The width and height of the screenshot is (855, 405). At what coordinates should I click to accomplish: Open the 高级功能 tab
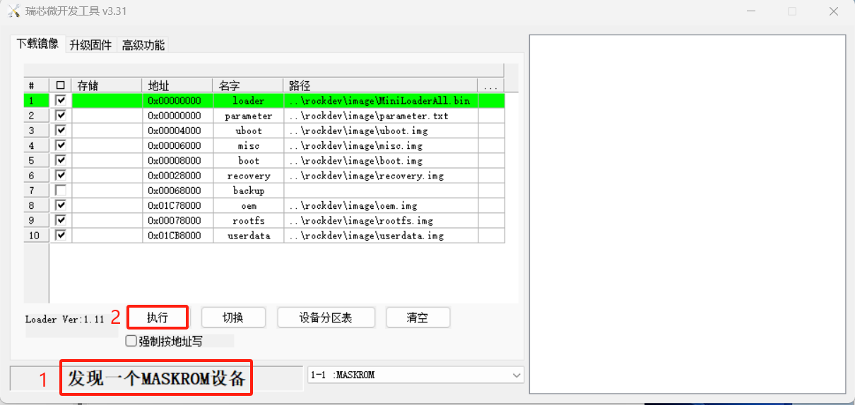[143, 45]
